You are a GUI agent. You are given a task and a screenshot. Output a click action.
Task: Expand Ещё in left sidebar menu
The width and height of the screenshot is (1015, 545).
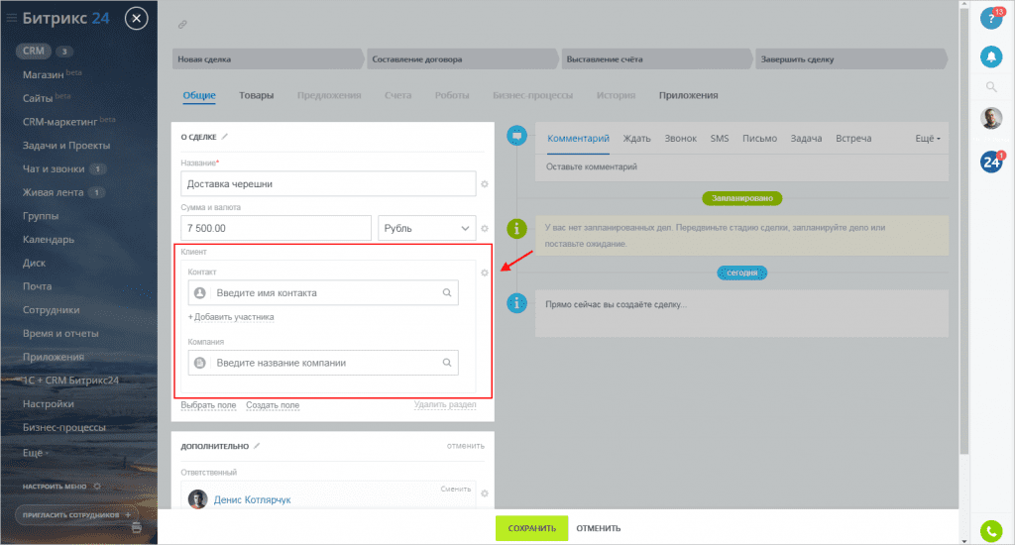(36, 452)
